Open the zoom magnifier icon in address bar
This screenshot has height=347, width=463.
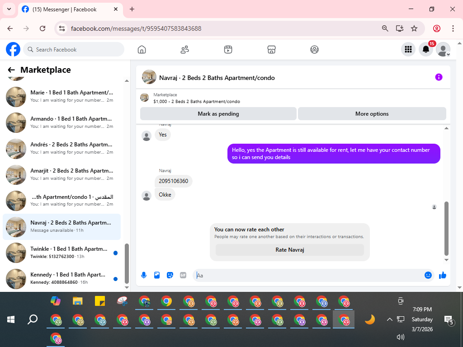click(x=385, y=28)
